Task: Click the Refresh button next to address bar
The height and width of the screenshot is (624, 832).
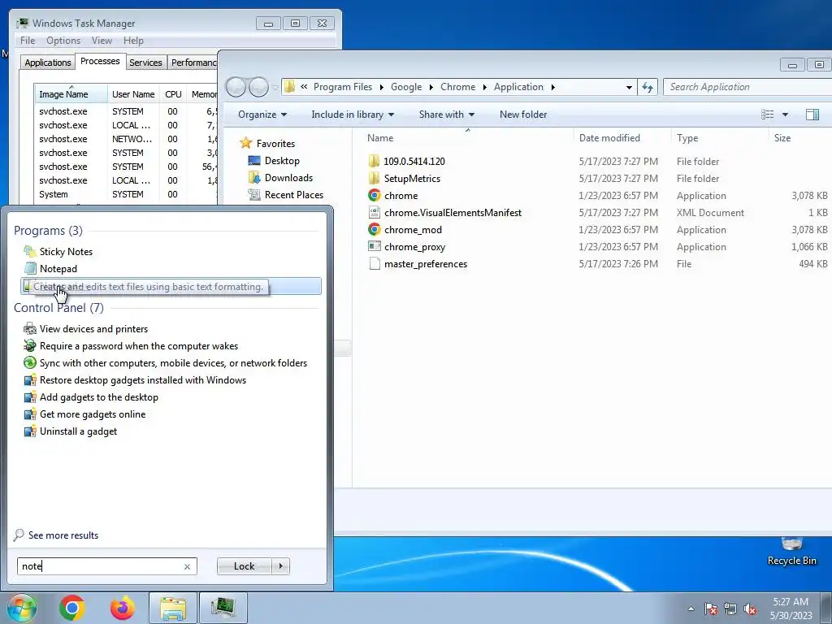Action: point(648,87)
